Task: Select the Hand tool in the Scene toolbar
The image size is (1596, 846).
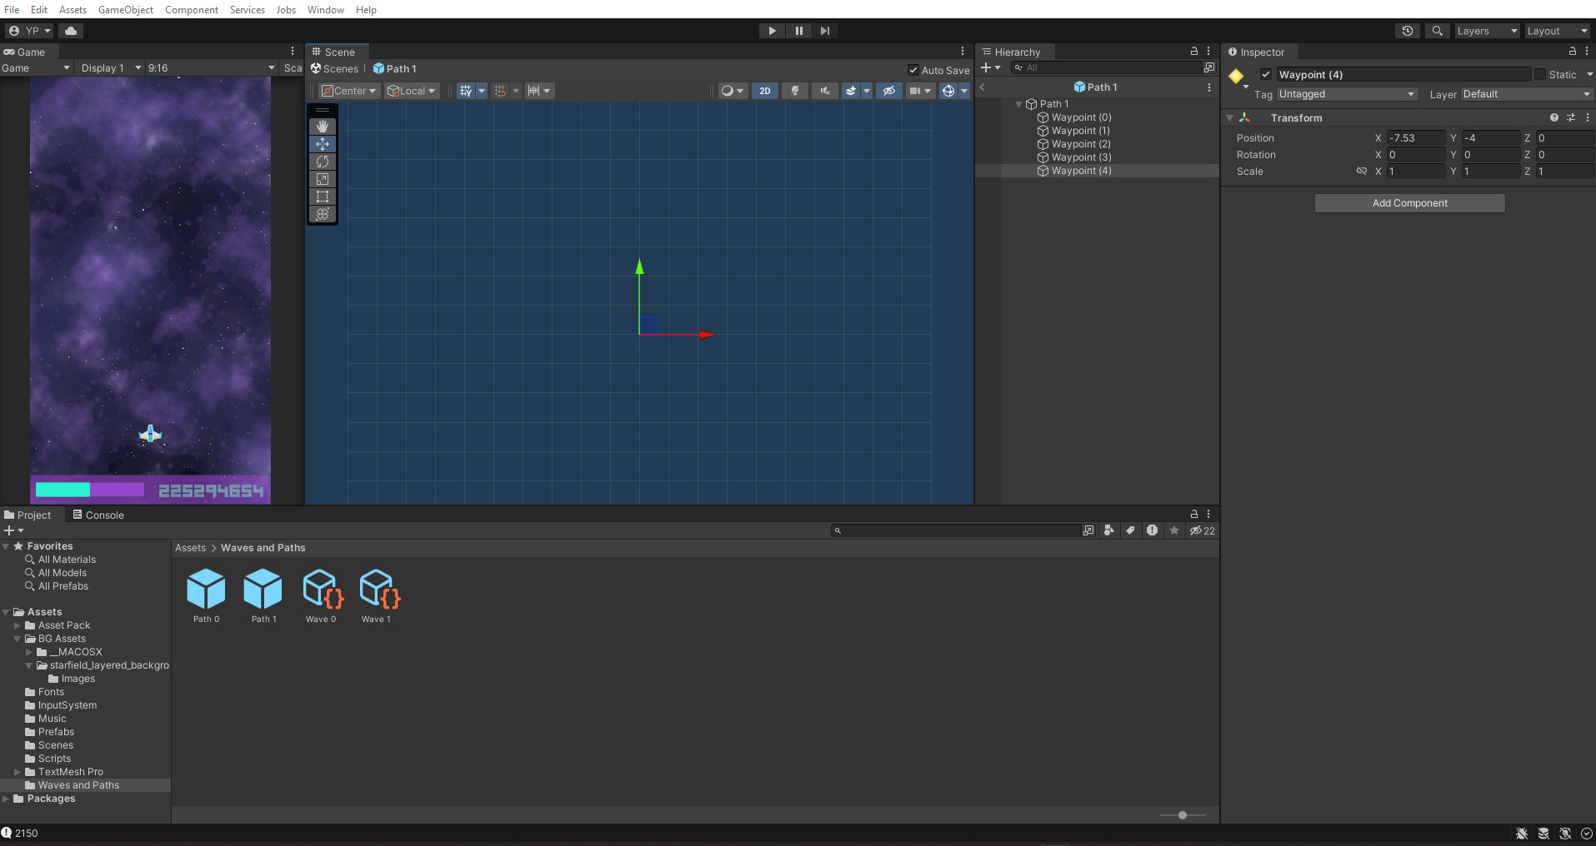Action: (x=323, y=126)
